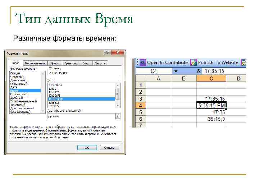The width and height of the screenshot is (259, 194).
Task: Switch to the Вид tab
Action: coord(85,63)
